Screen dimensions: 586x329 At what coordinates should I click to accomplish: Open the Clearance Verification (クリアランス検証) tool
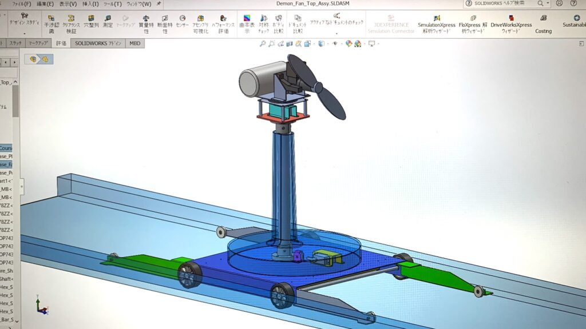pos(71,24)
